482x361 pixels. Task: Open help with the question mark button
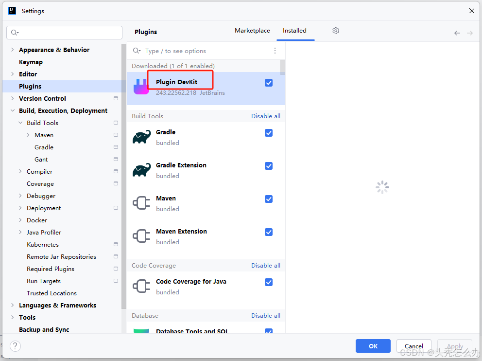point(16,346)
